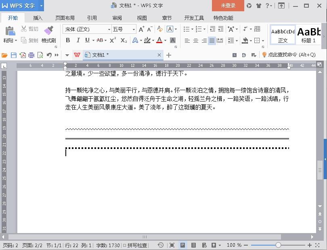Click the superscript X² icon
The image size is (327, 250).
[113, 40]
